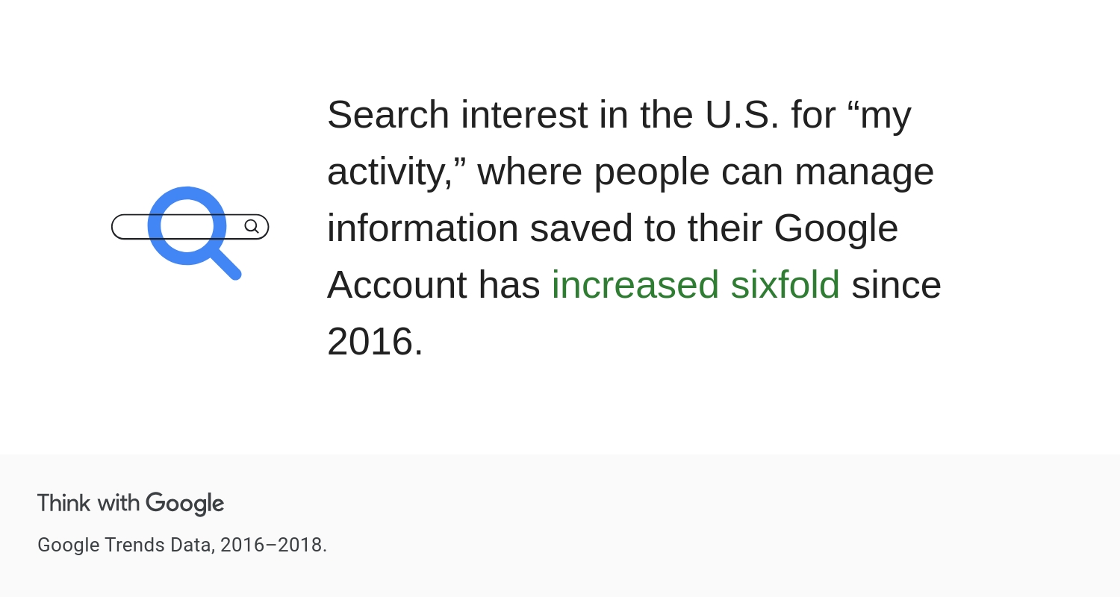Image resolution: width=1120 pixels, height=597 pixels.
Task: Click the year 2016. ending the statement
Action: (375, 341)
